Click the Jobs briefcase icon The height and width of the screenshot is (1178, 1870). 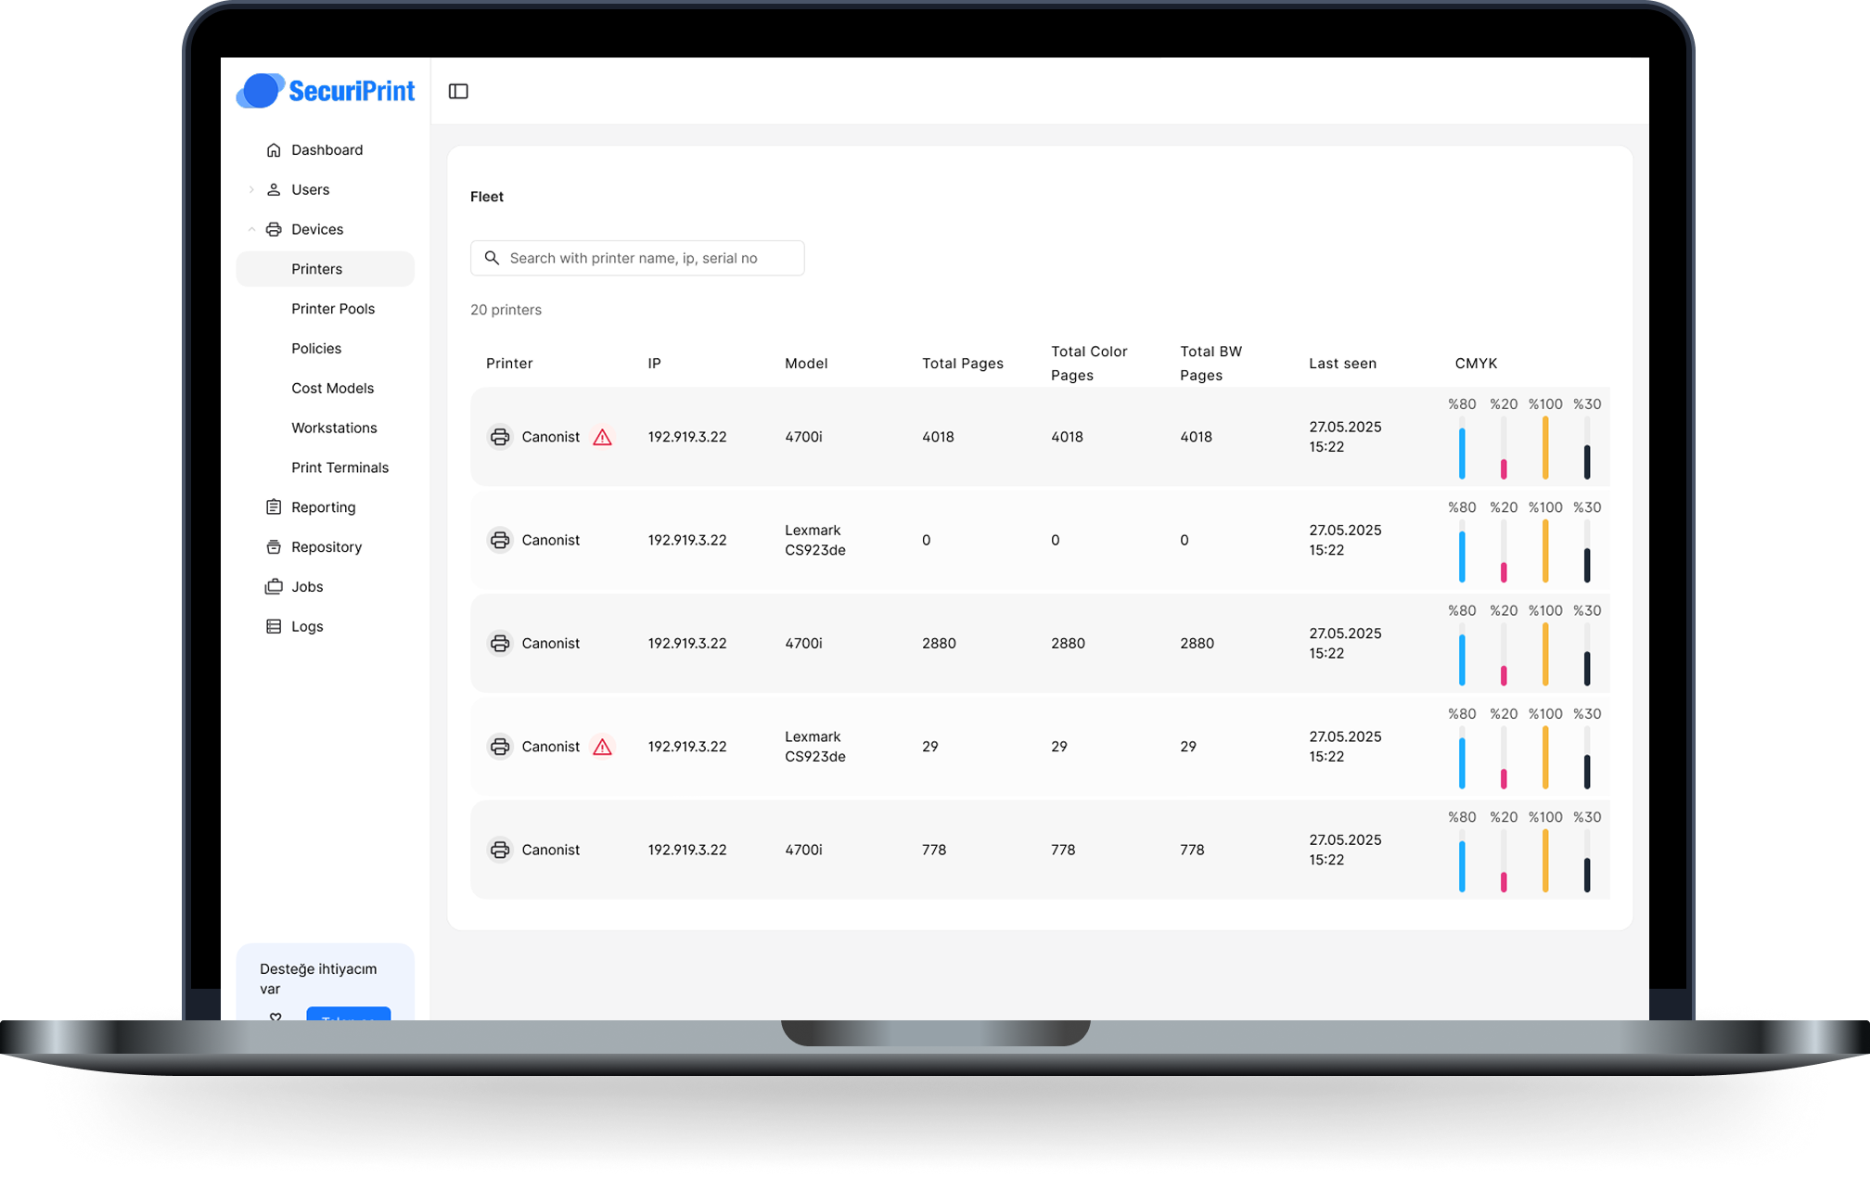pyautogui.click(x=274, y=587)
